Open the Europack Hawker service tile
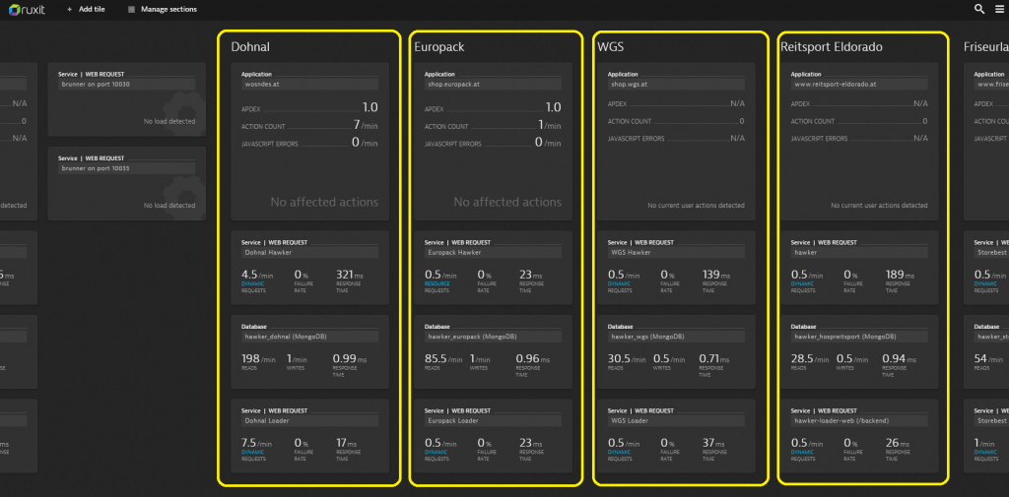Screen dimensions: 1009x497 tap(493, 268)
